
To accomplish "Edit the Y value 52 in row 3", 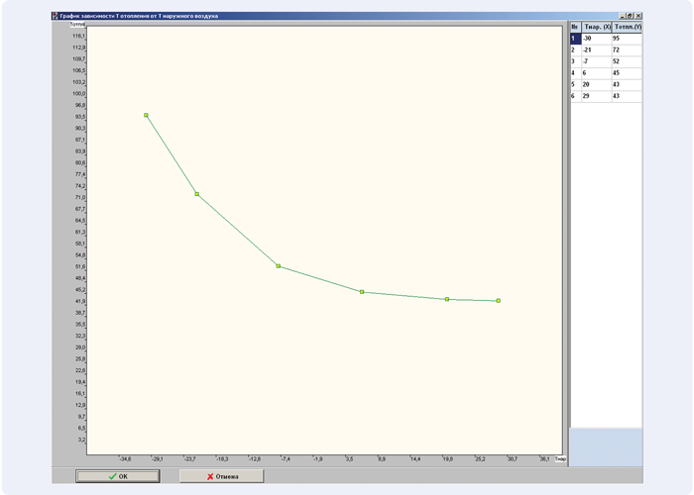I will 627,61.
